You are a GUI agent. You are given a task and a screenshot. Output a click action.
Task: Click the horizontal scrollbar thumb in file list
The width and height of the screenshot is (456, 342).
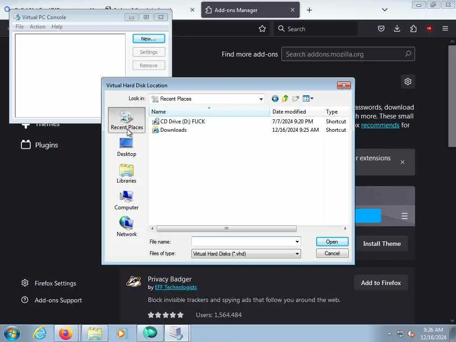coord(226,228)
